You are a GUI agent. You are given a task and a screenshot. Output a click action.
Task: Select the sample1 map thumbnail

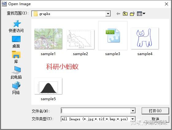[x=48, y=39]
